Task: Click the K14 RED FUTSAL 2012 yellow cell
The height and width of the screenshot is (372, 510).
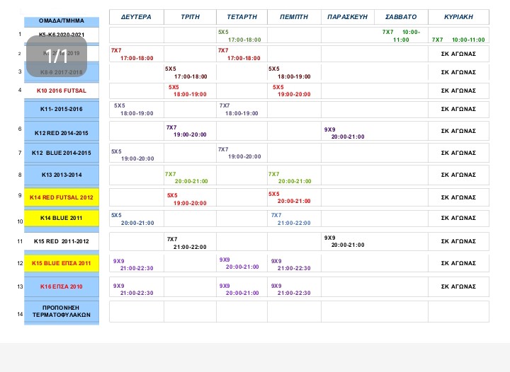Action: tap(61, 197)
